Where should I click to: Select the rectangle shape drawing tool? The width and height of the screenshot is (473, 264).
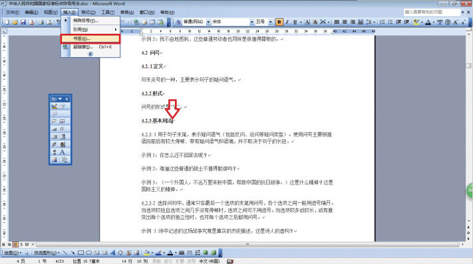click(x=81, y=253)
